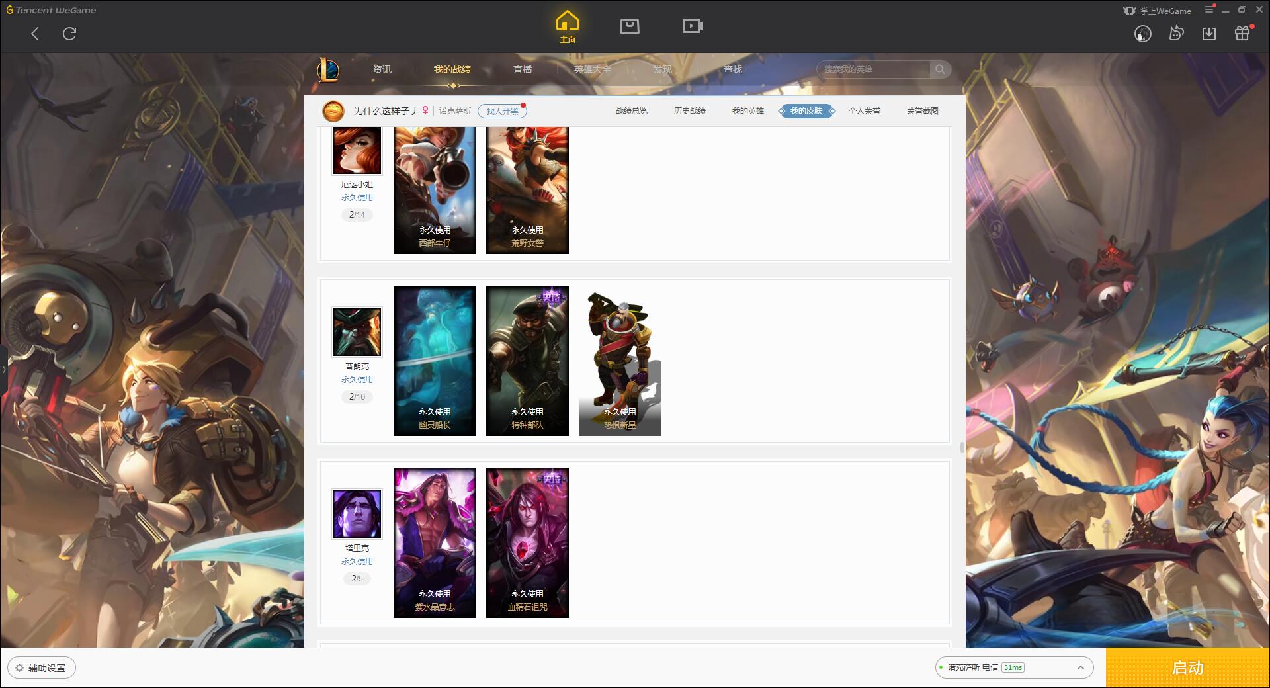Click the League of Legends logo

[328, 69]
